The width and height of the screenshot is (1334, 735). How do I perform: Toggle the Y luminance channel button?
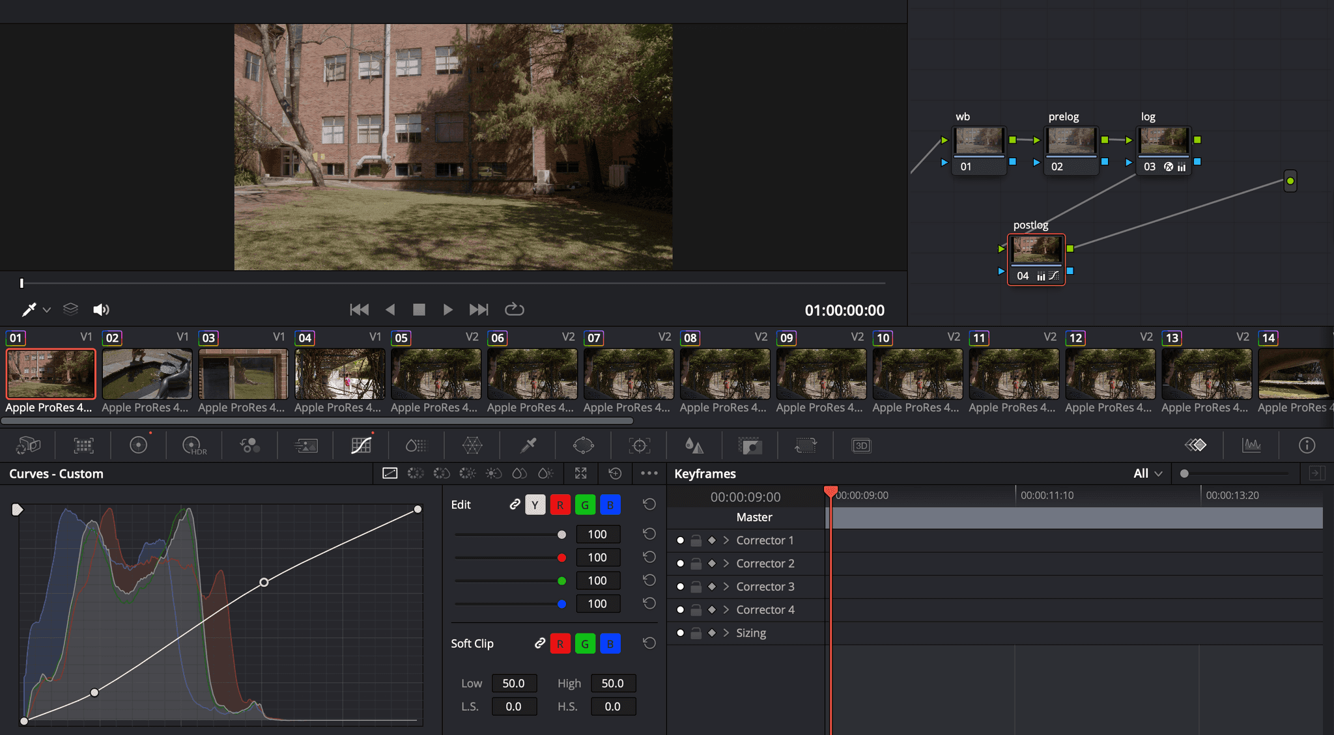tap(535, 505)
